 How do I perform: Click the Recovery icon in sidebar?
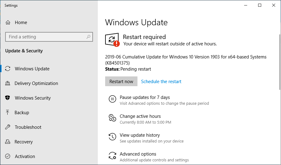click(8, 142)
